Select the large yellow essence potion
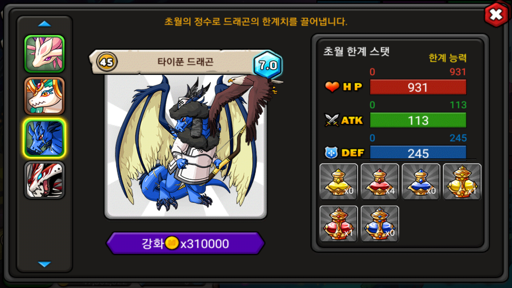512x288 pixels. tap(462, 182)
